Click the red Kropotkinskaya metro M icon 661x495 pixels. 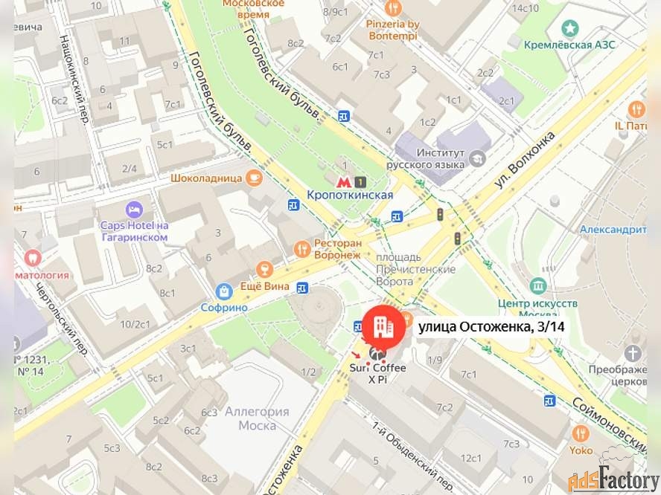click(344, 182)
